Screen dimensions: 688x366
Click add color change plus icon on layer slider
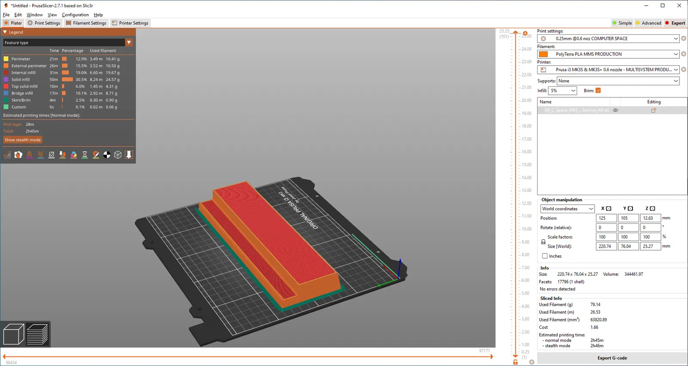[525, 33]
